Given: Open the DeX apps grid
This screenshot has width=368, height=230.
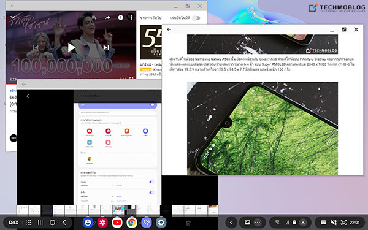Looking at the screenshot, I should tap(28, 223).
